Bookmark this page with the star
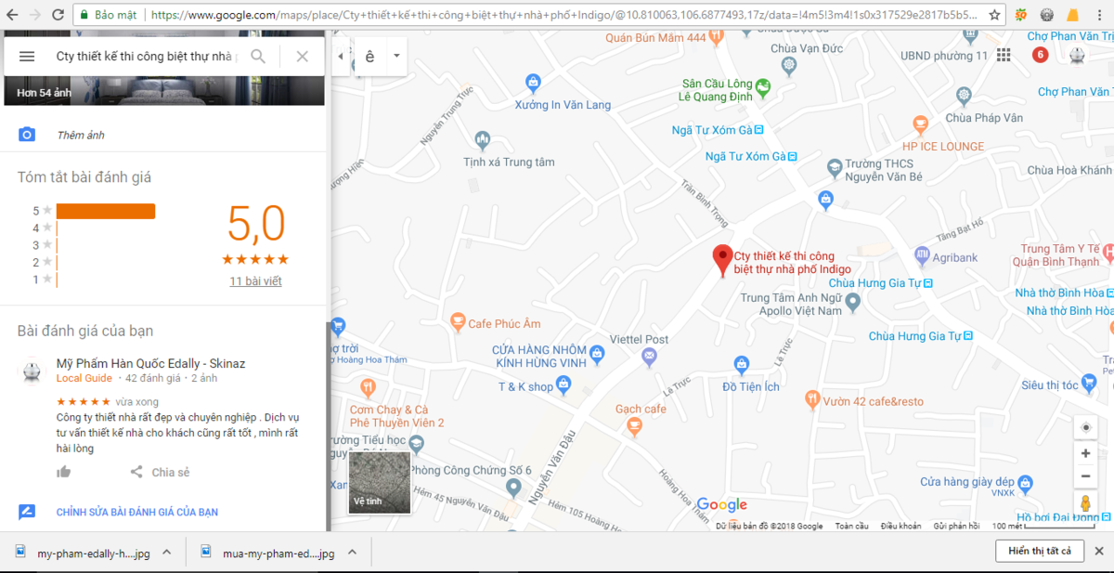Image resolution: width=1114 pixels, height=573 pixels. tap(995, 15)
